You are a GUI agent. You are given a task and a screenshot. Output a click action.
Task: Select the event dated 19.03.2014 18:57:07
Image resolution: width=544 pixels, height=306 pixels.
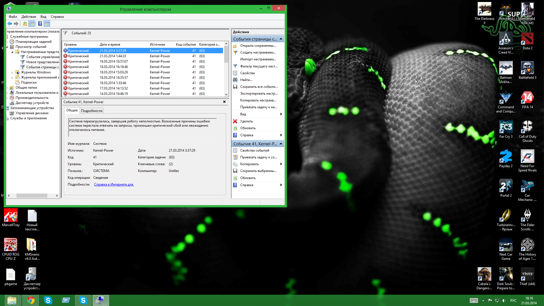pos(114,61)
